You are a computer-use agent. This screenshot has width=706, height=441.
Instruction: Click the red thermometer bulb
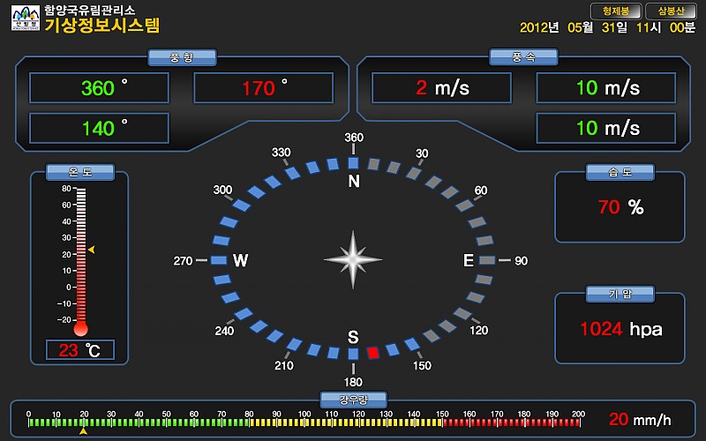coord(81,329)
